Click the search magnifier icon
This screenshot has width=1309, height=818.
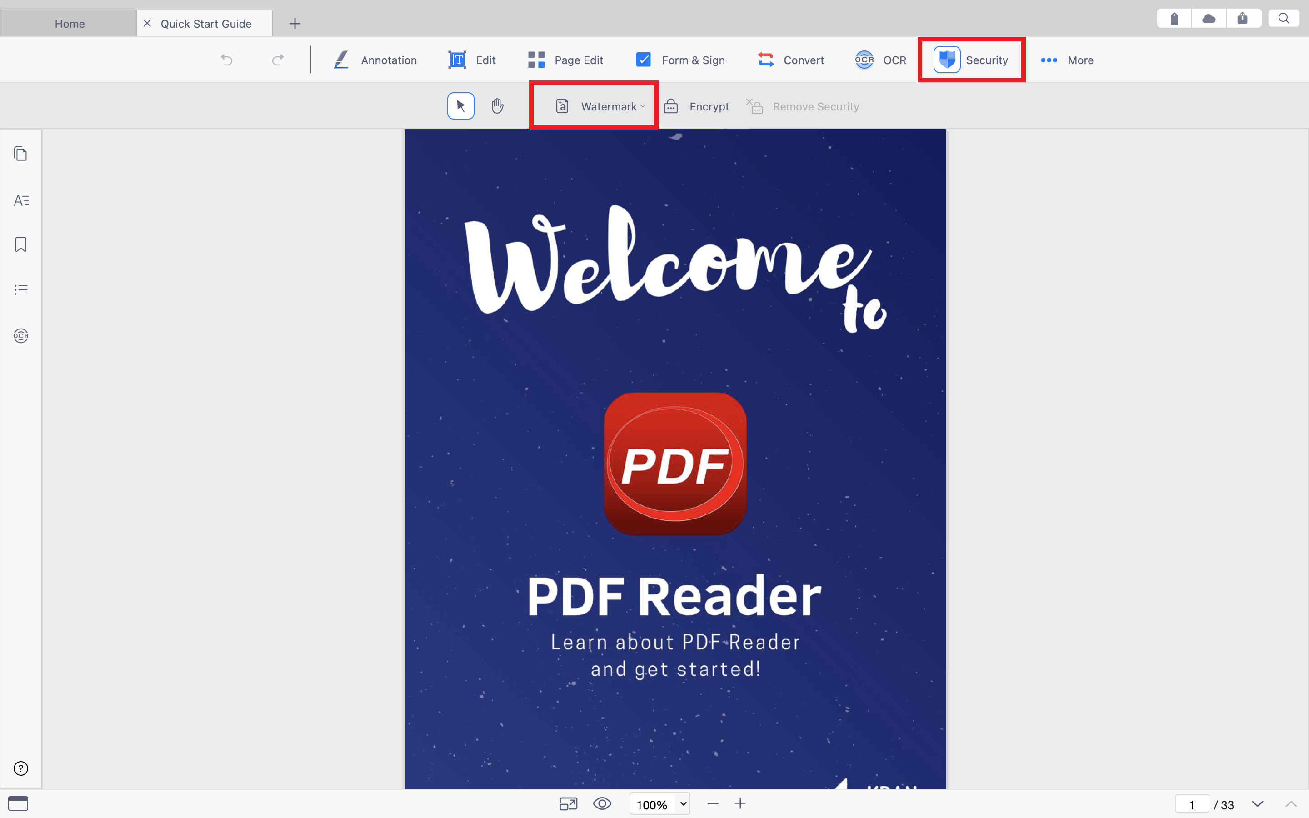coord(1284,18)
